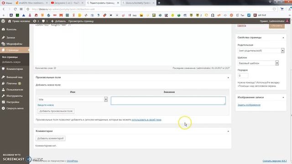292x164 pixels.
Task: Open the Медиафайлы media library
Action: point(15,44)
